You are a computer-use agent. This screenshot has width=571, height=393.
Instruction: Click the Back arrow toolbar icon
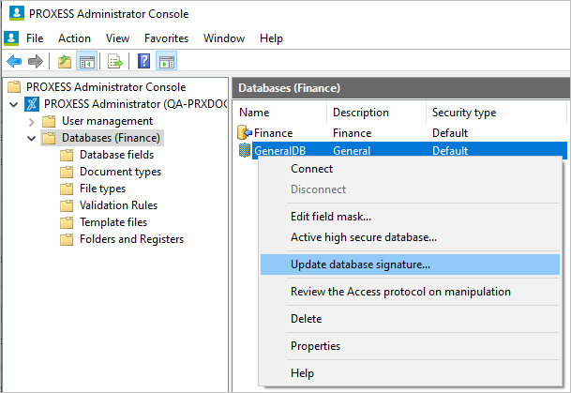point(14,61)
